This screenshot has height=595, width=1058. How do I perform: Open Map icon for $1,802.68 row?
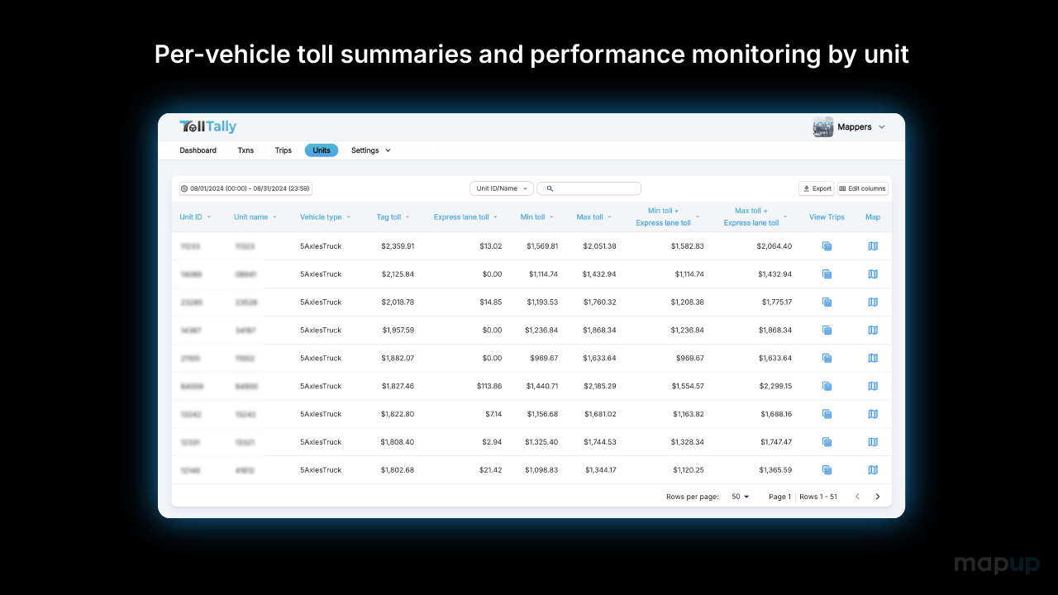point(873,470)
